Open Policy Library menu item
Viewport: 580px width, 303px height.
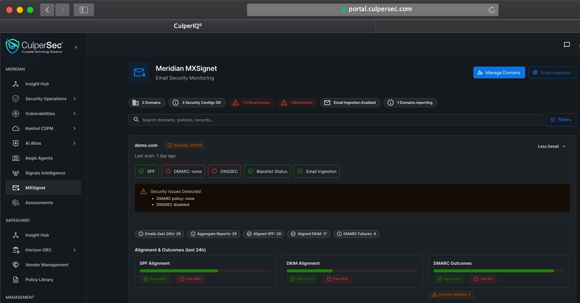(x=43, y=280)
